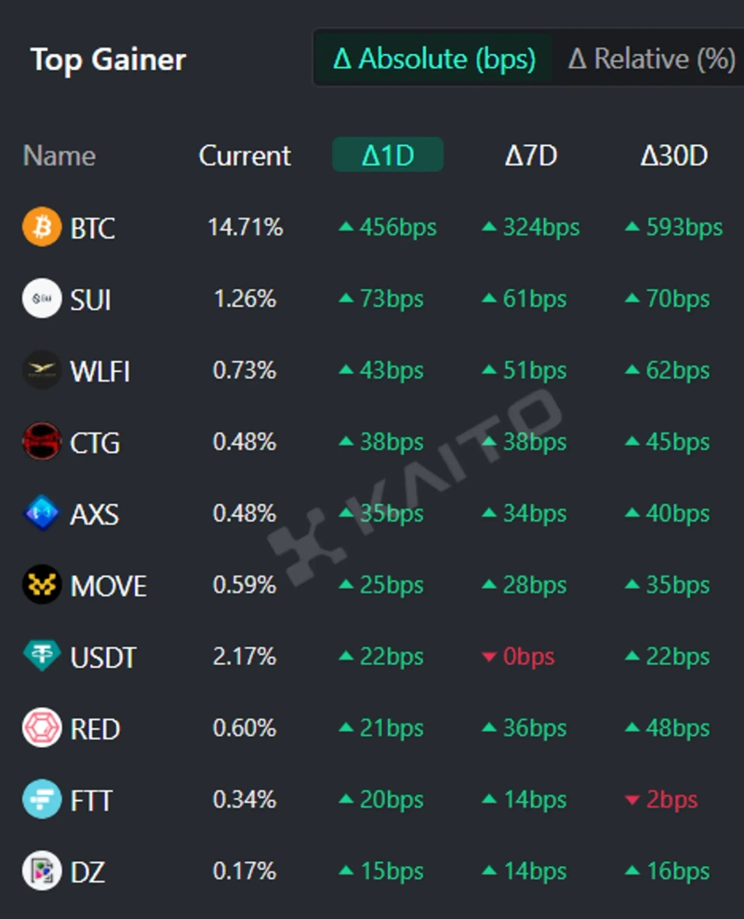Sort by the Δ7D column
Image resolution: width=744 pixels, height=919 pixels.
click(531, 155)
